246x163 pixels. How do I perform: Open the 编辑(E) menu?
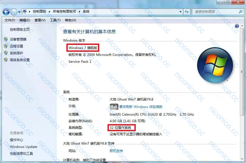tap(25, 20)
